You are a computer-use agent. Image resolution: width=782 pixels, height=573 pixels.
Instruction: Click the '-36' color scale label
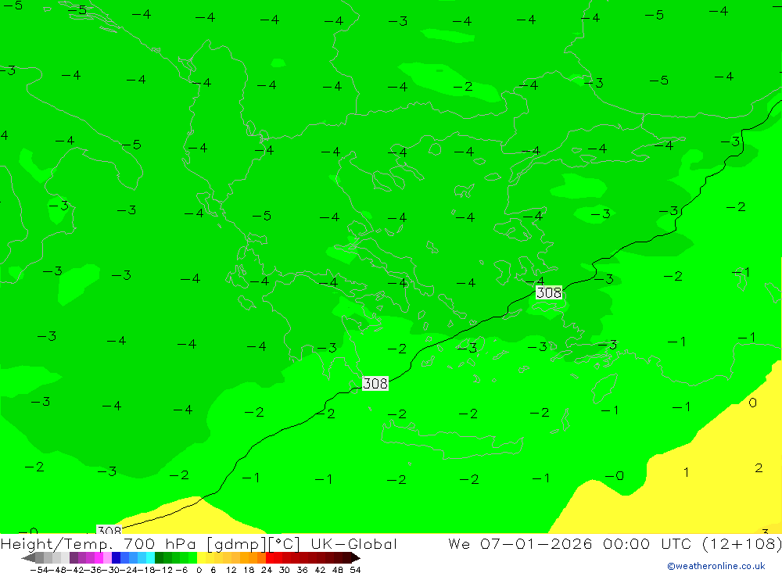coord(93,570)
